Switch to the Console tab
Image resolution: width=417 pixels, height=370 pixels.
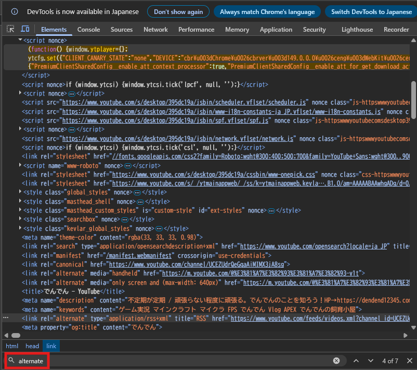(x=88, y=30)
